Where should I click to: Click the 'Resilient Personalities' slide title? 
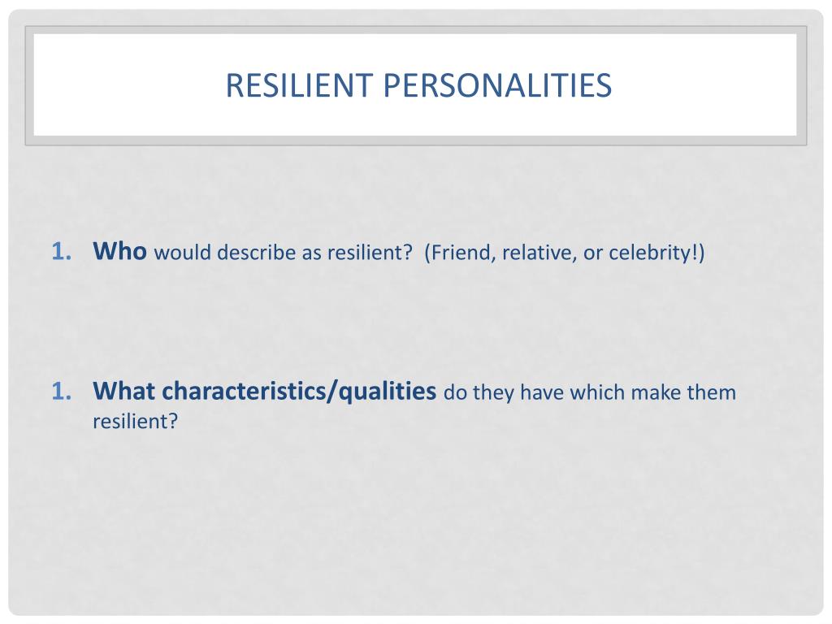tap(418, 85)
